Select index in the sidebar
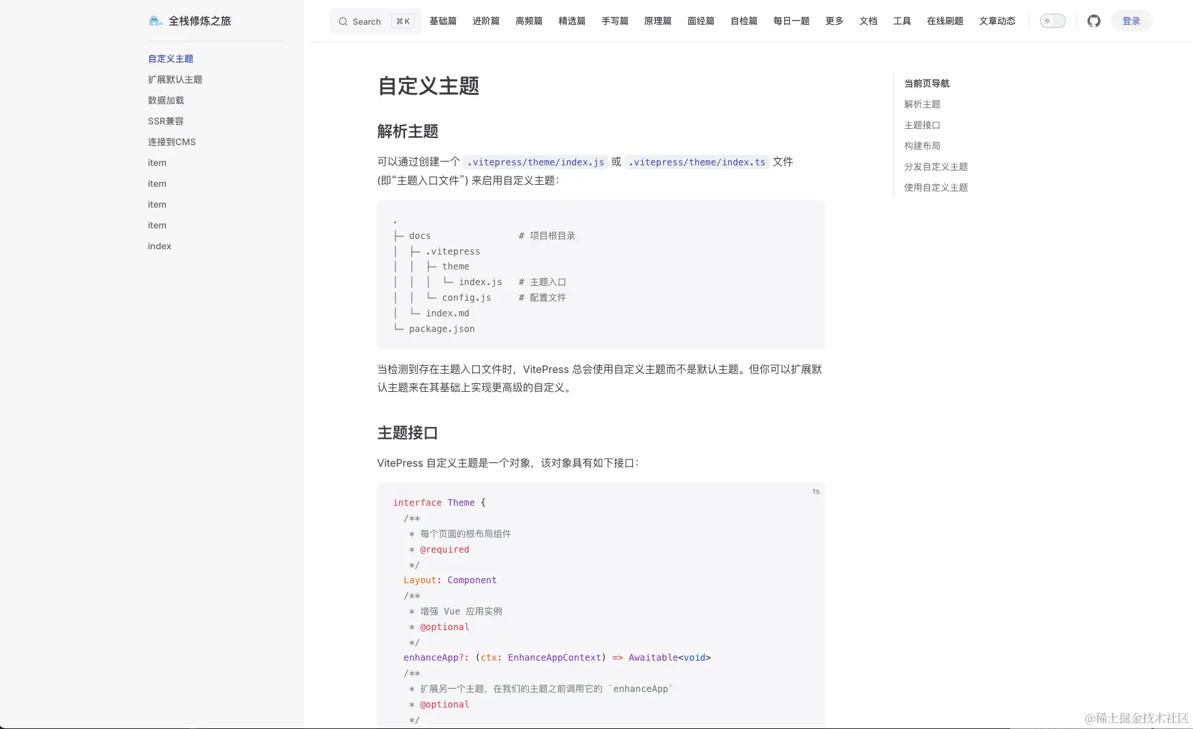Image resolution: width=1193 pixels, height=729 pixels. [160, 246]
